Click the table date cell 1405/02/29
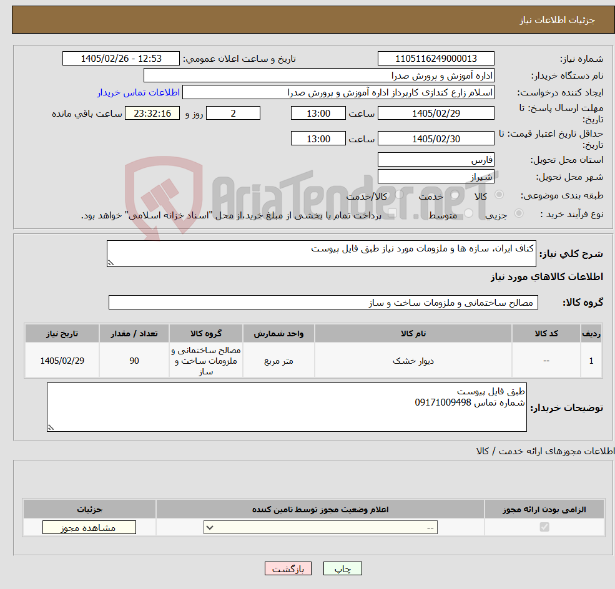Viewport: 615px width, 589px height. (62, 361)
